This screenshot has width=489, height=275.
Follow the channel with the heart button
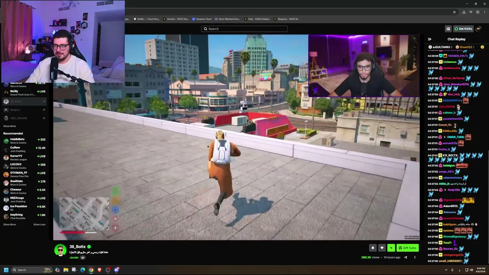tap(382, 248)
